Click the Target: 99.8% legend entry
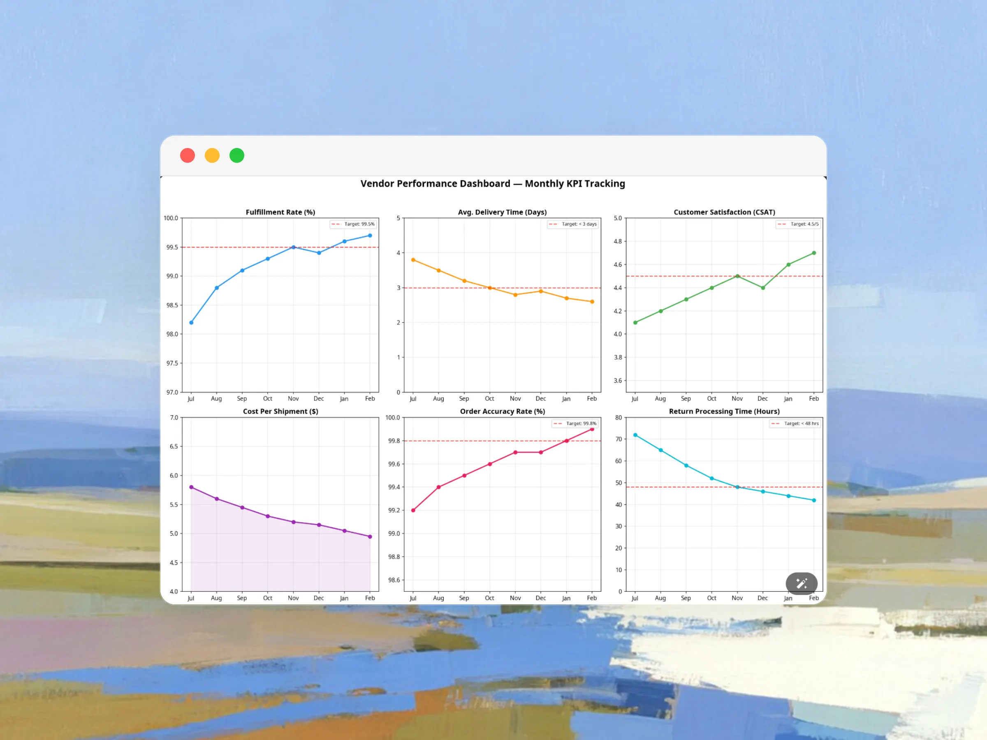The image size is (987, 740). point(575,424)
